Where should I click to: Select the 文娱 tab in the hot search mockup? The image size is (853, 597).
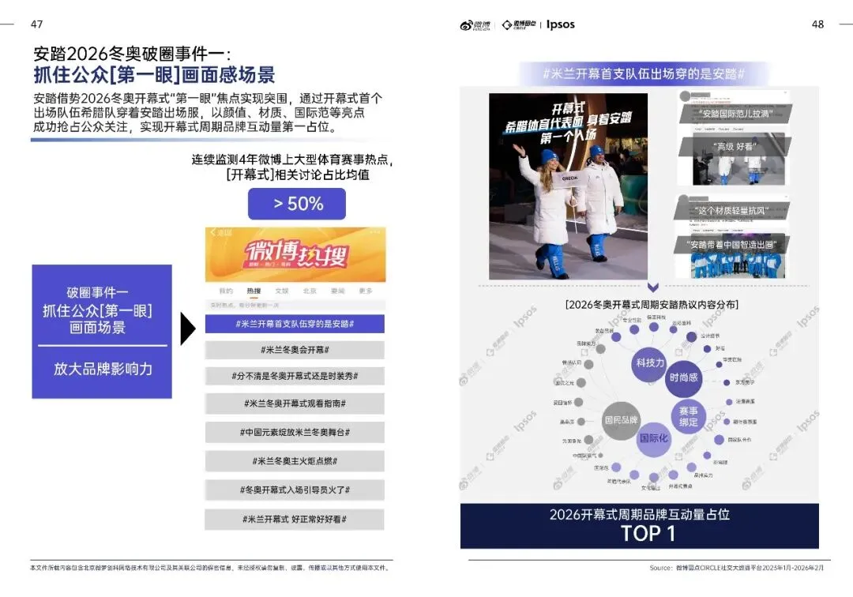[x=282, y=291]
